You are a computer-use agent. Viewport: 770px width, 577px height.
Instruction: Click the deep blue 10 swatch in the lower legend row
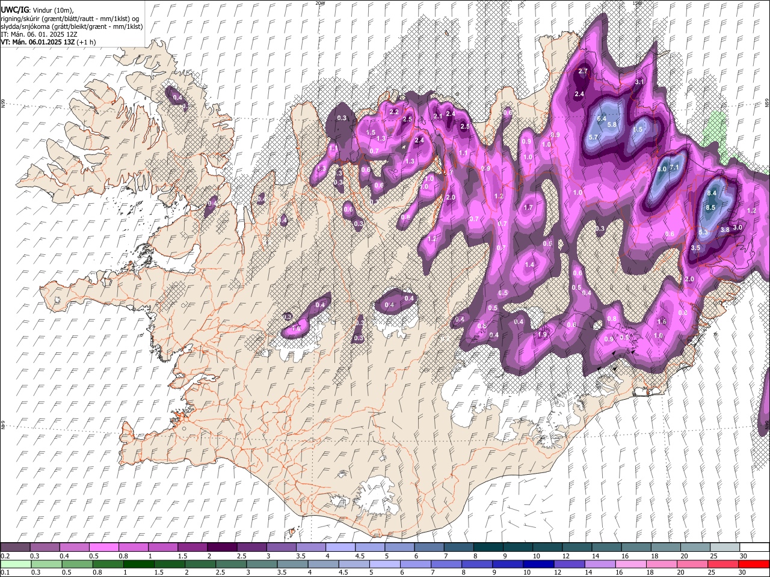pyautogui.click(x=538, y=564)
